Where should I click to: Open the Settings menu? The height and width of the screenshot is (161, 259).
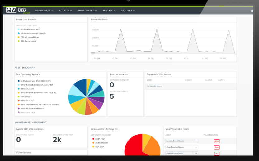click(128, 11)
